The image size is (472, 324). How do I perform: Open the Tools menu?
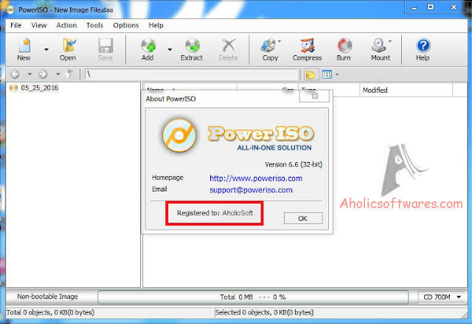click(94, 25)
